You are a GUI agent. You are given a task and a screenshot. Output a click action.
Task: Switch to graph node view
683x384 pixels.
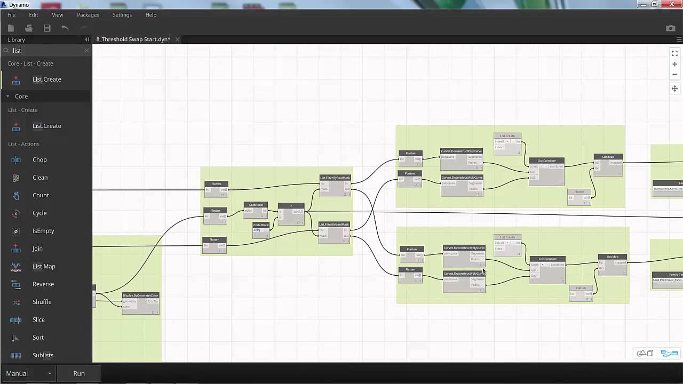pyautogui.click(x=669, y=353)
